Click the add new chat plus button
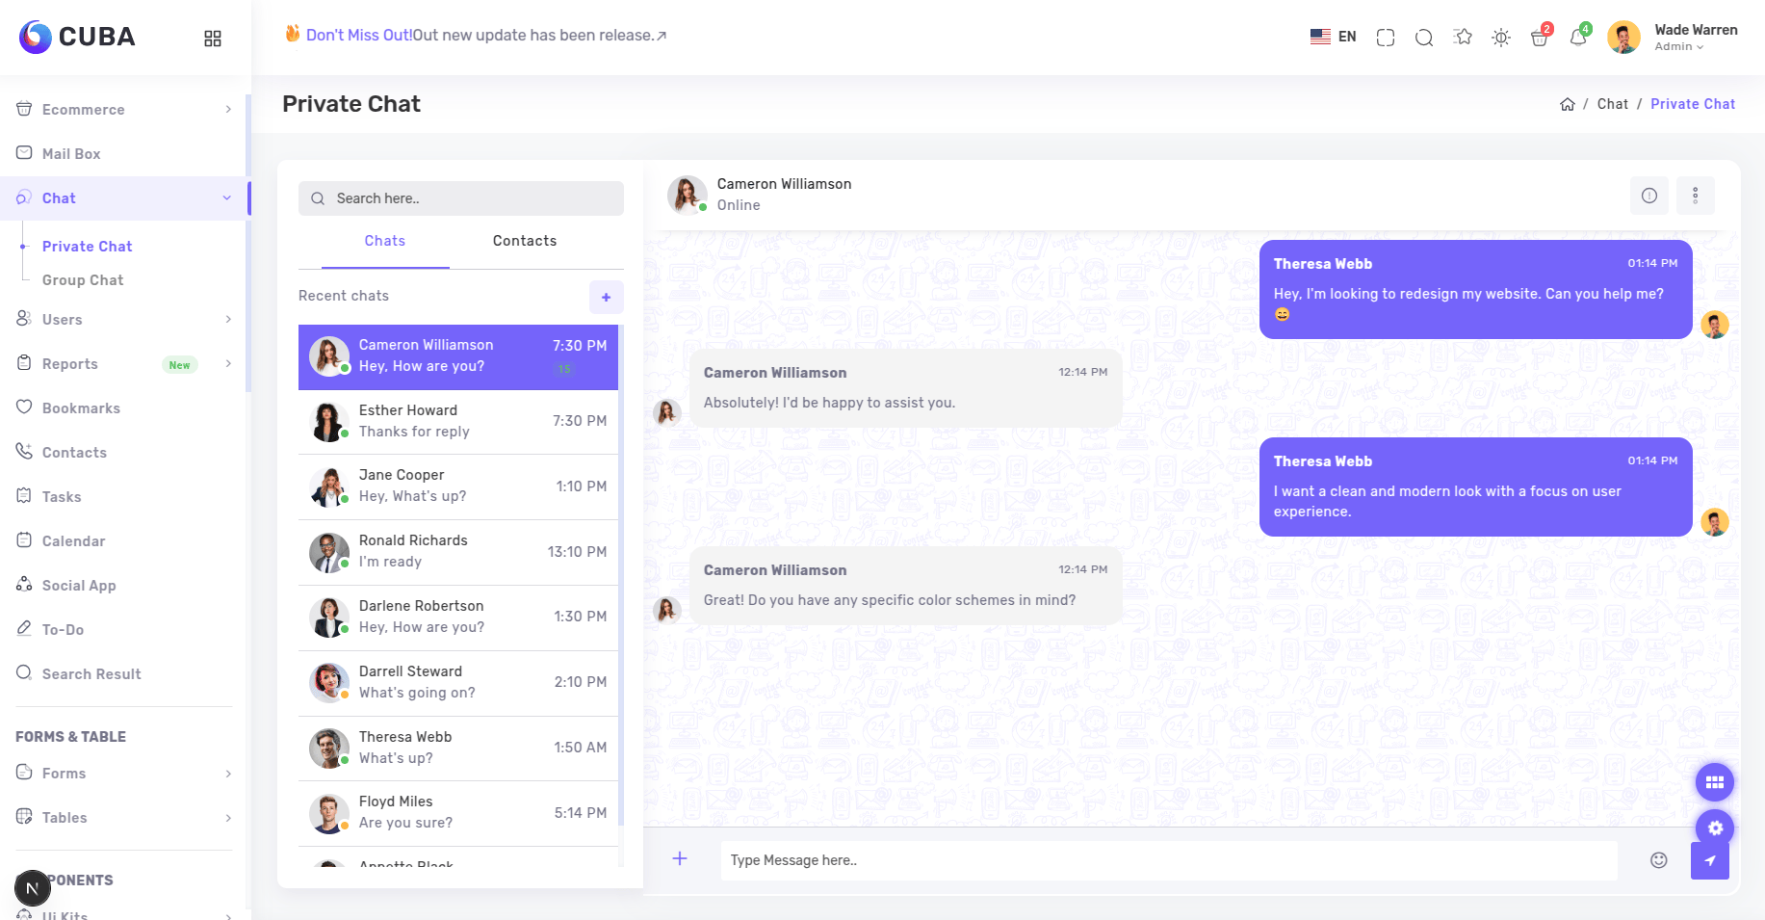 606,298
